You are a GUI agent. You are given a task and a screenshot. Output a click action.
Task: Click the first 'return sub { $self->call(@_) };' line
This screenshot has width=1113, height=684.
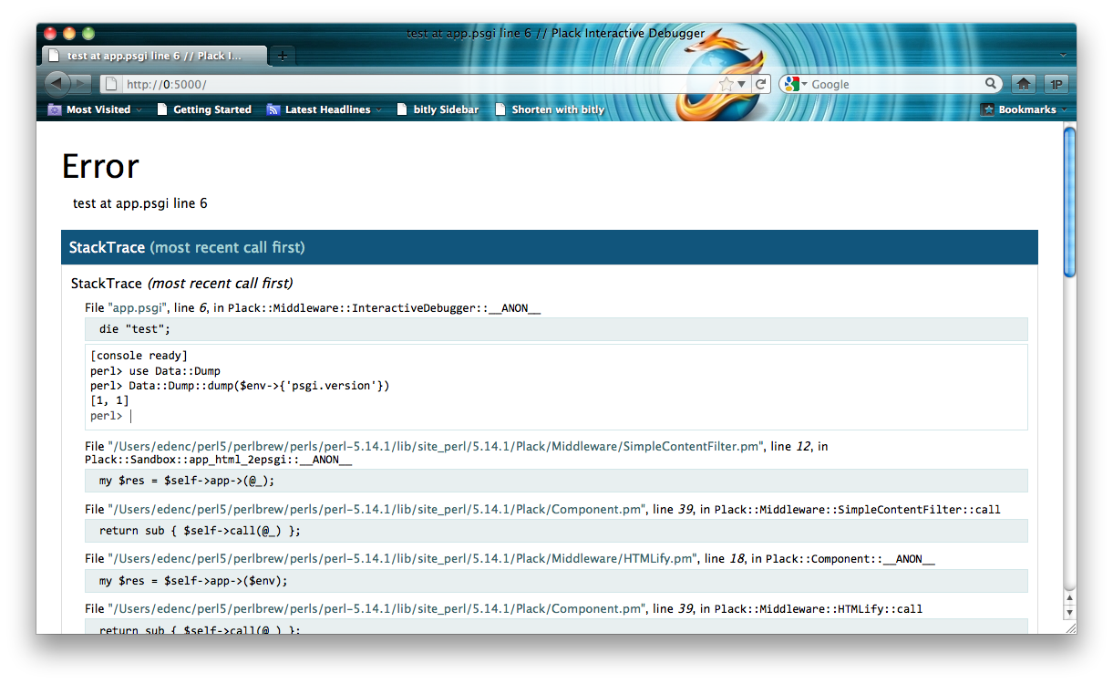click(x=556, y=531)
